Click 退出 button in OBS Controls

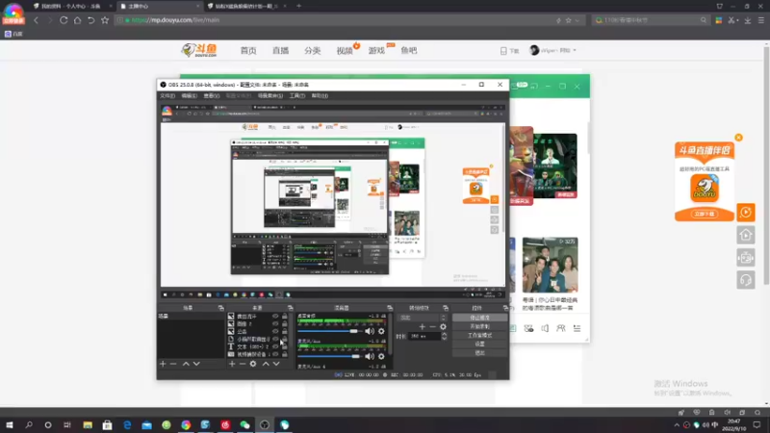[479, 352]
